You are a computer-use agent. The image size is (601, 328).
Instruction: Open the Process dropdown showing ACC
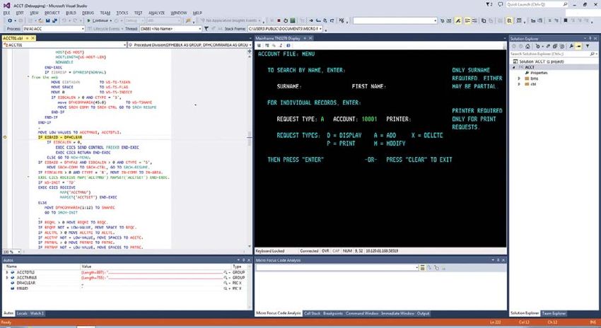pyautogui.click(x=53, y=29)
